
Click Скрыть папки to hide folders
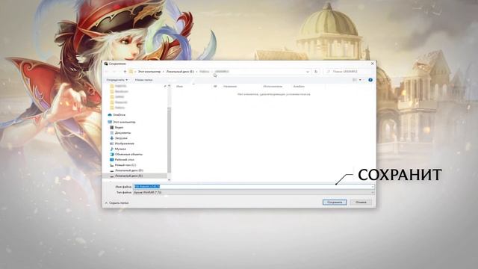pyautogui.click(x=117, y=202)
